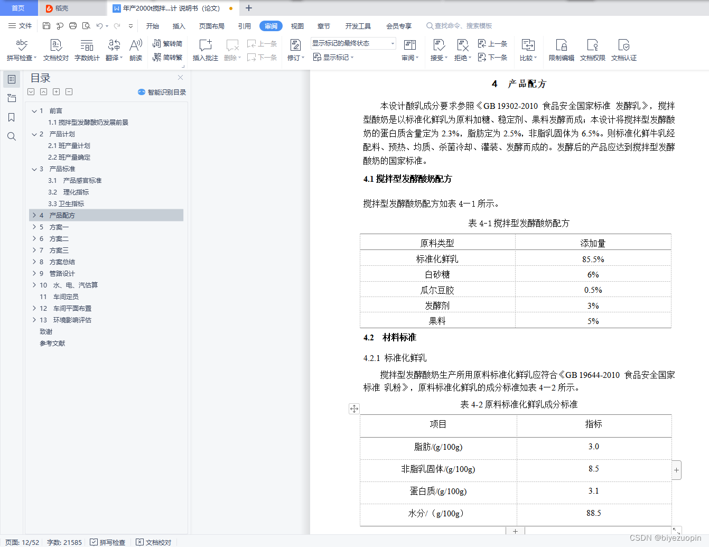Enable 文档校对 in the status bar
Viewport: 709px width, 547px height.
click(153, 542)
